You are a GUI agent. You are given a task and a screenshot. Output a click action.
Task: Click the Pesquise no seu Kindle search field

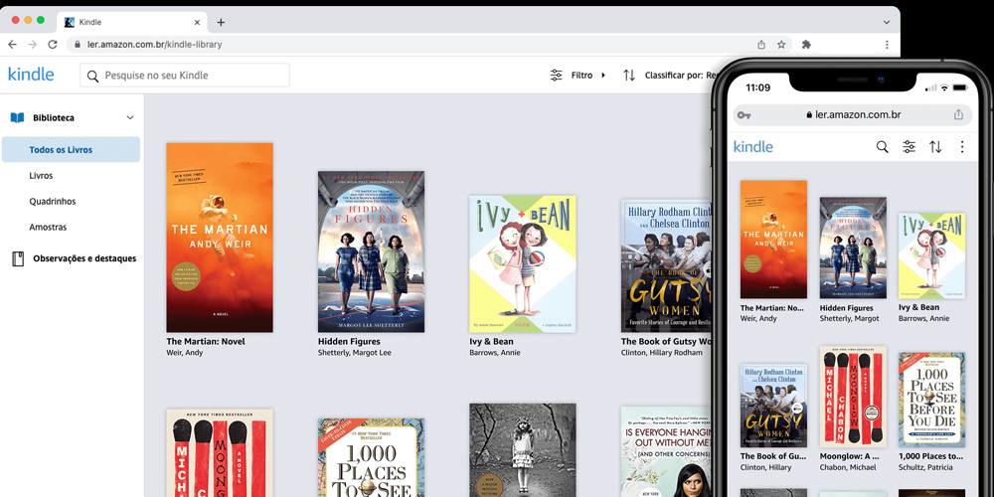pyautogui.click(x=186, y=76)
